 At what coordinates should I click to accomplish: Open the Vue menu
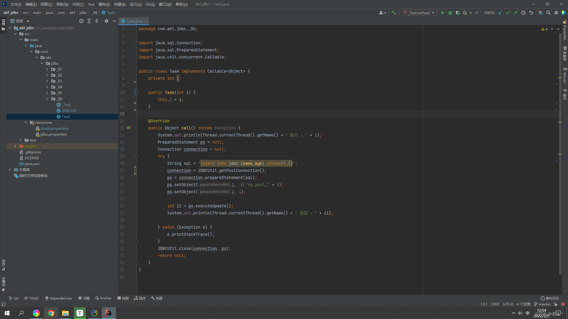[x=91, y=4]
